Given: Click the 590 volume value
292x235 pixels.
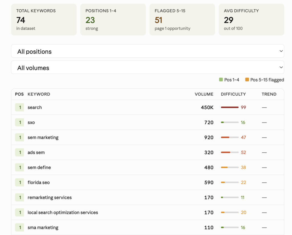Looking at the screenshot, I should point(209,182).
